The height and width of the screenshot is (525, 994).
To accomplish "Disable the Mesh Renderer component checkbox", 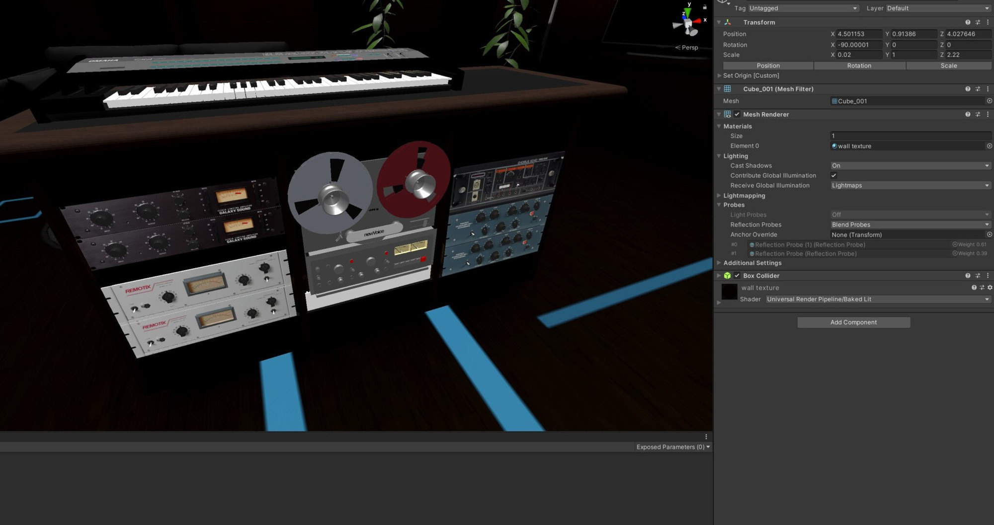I will point(737,114).
